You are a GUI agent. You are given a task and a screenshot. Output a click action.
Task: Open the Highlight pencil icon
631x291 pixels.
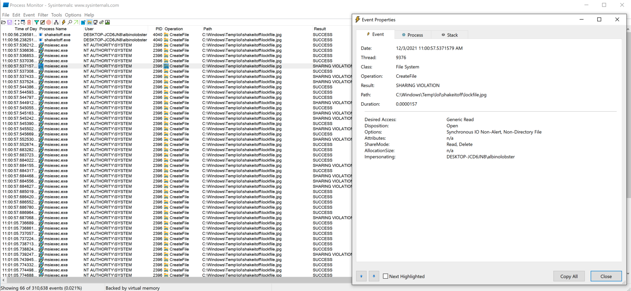click(43, 22)
